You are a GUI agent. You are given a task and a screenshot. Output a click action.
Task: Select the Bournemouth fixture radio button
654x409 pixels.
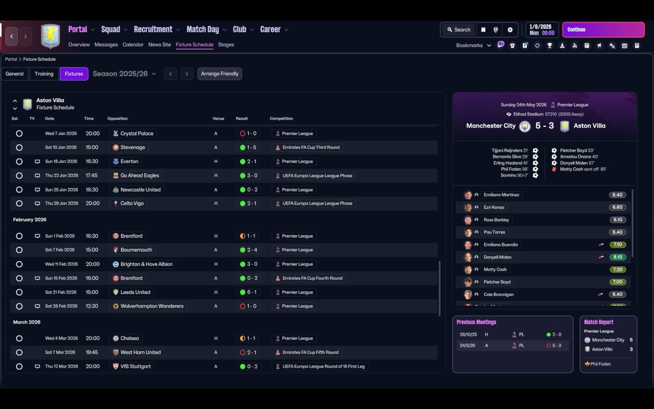[19, 250]
